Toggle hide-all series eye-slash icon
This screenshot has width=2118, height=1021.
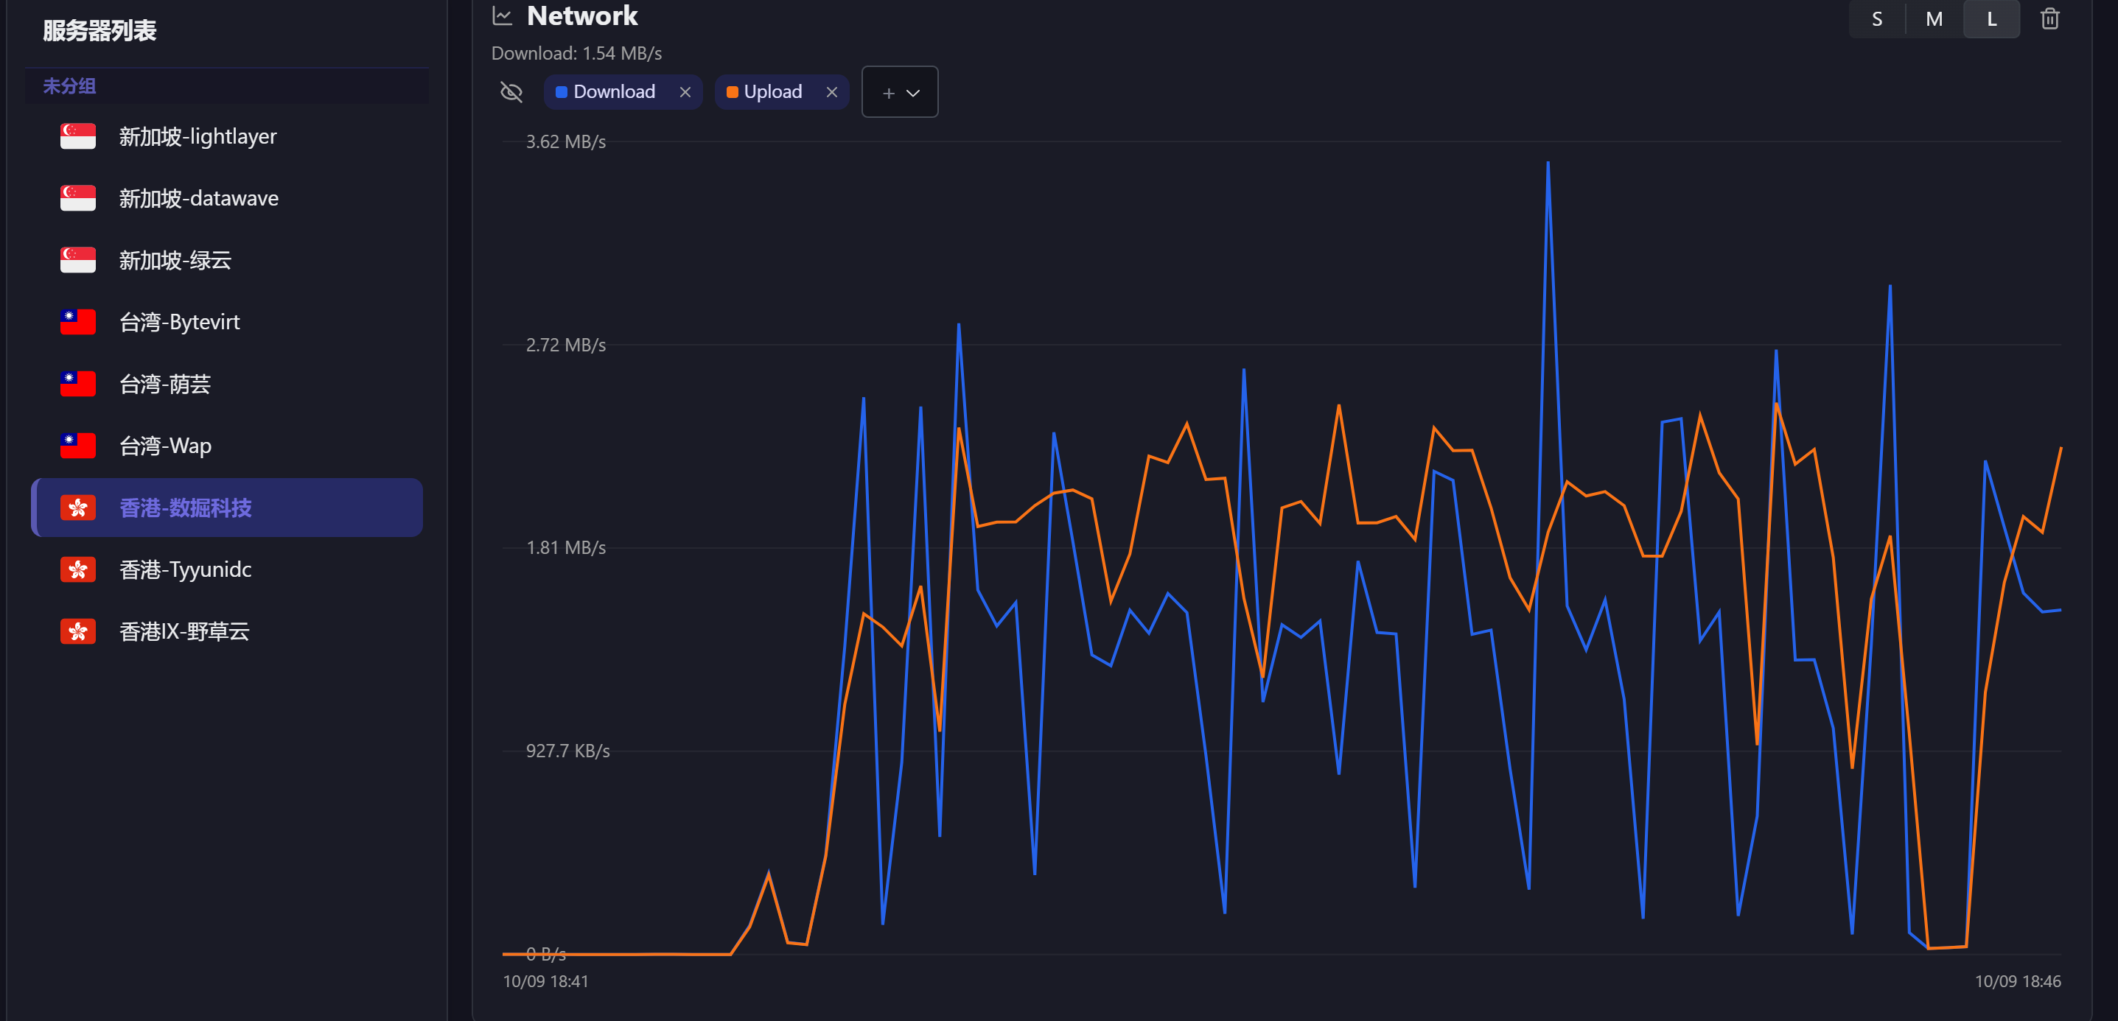click(511, 92)
